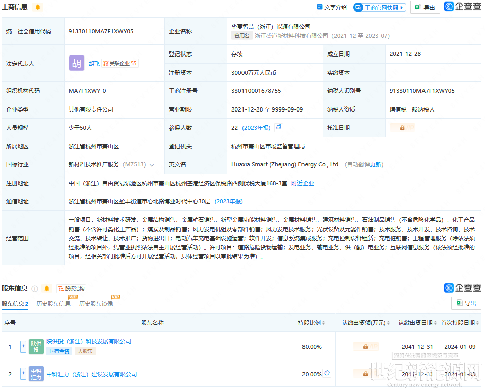
Task: Click the 胡 legal representative avatar
Action: tap(77, 63)
